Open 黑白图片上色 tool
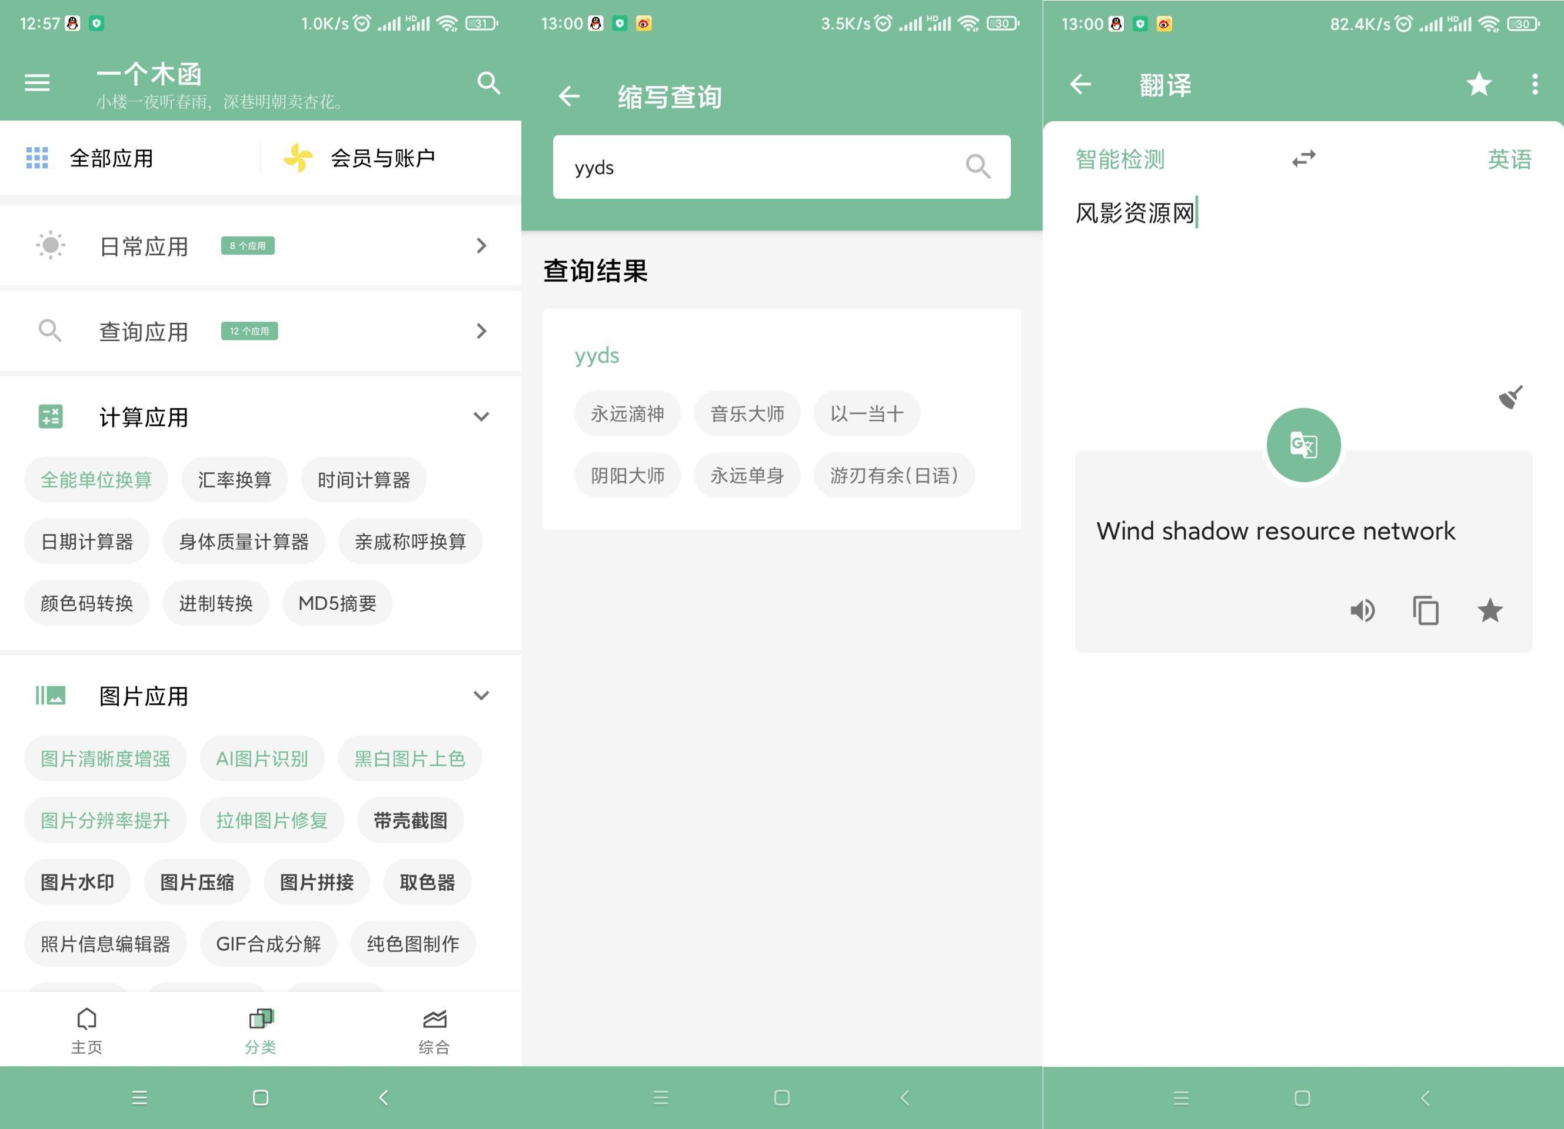The height and width of the screenshot is (1129, 1564). pos(410,758)
